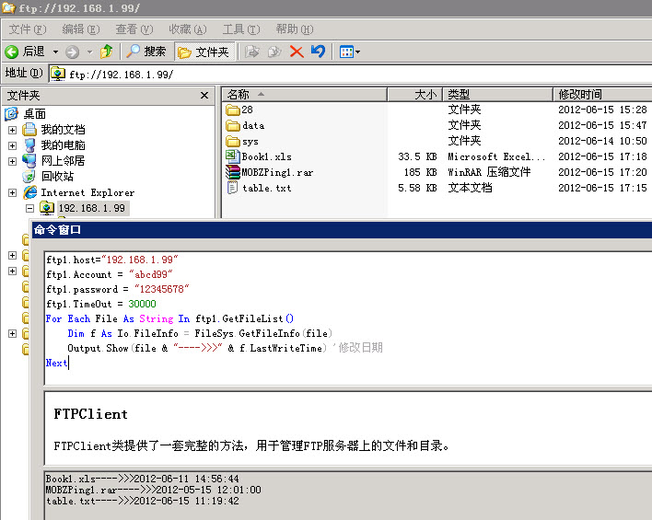
Task: Open the 帮助(H) menu
Action: click(295, 29)
